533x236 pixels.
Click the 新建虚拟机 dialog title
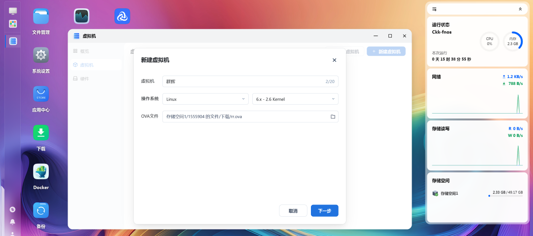coord(155,60)
